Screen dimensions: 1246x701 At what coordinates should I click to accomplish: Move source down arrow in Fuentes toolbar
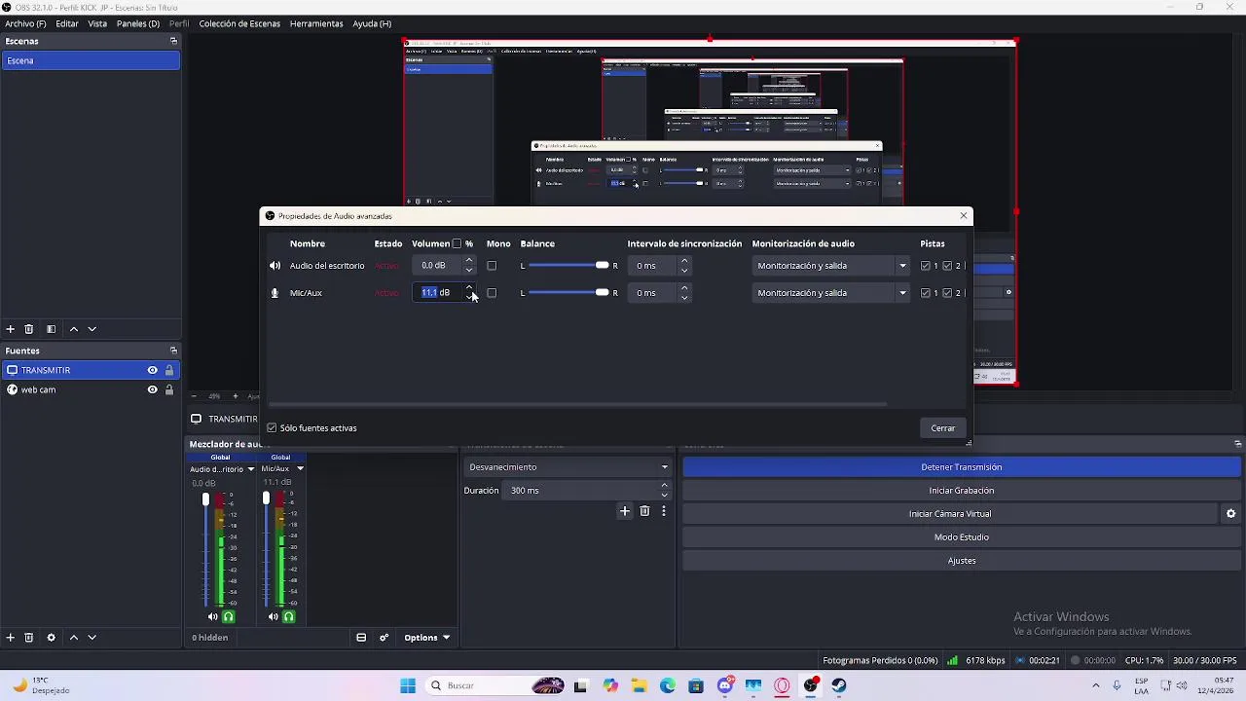pos(92,638)
